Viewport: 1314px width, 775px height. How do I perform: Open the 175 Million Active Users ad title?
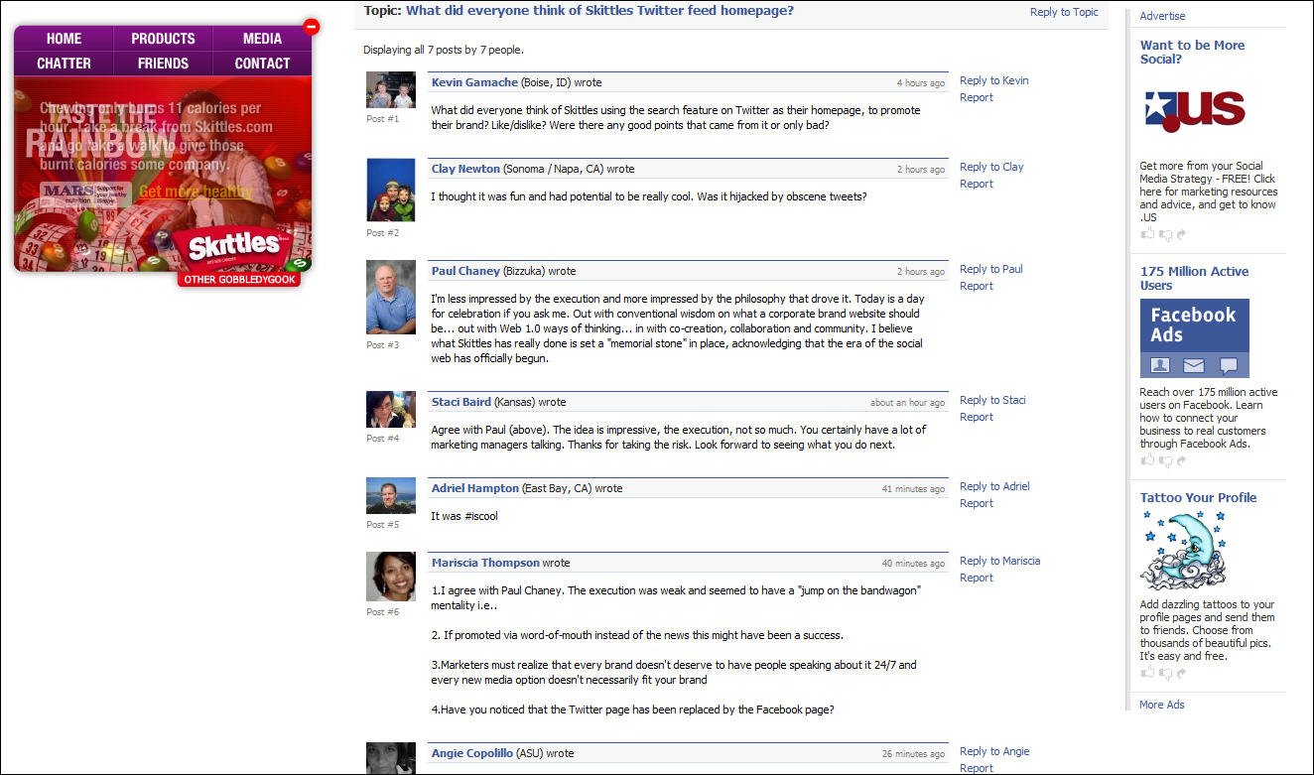click(1194, 278)
